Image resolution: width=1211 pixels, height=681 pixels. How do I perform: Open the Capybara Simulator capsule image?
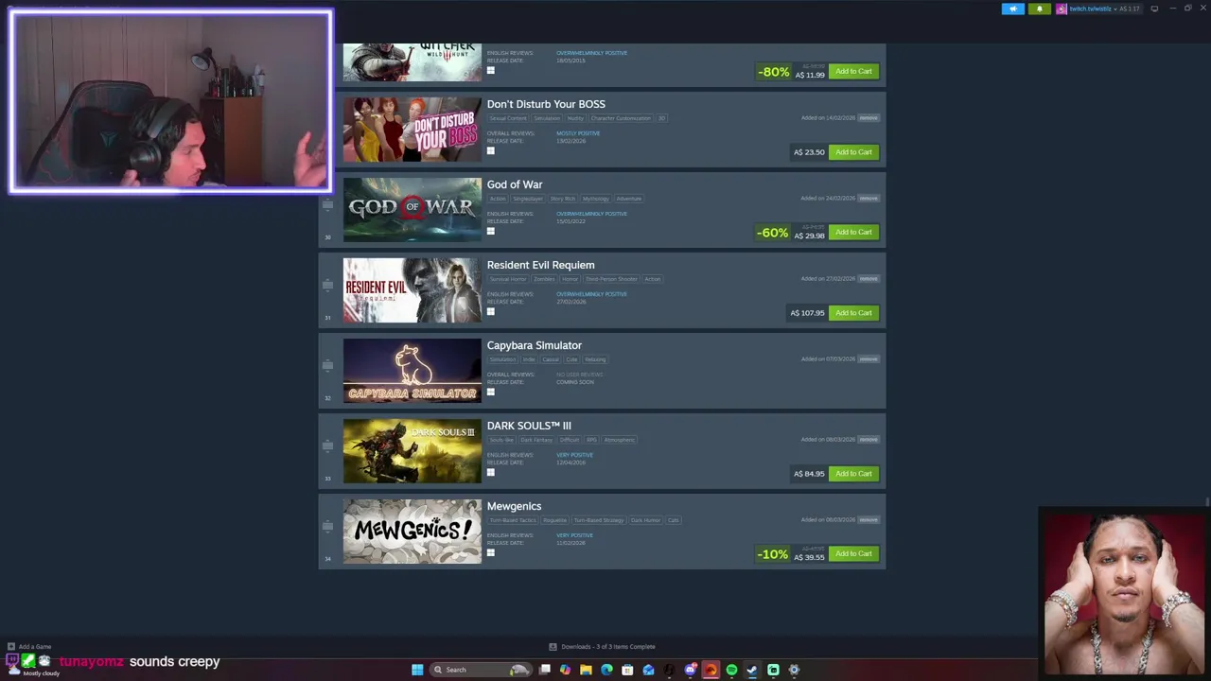[x=412, y=371]
